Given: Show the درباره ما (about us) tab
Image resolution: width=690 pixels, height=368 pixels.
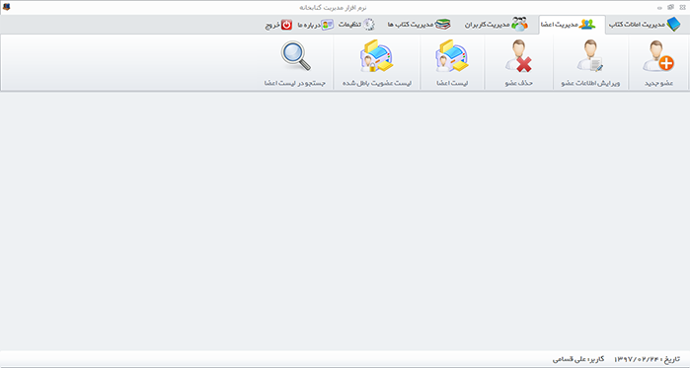Looking at the screenshot, I should click(316, 25).
